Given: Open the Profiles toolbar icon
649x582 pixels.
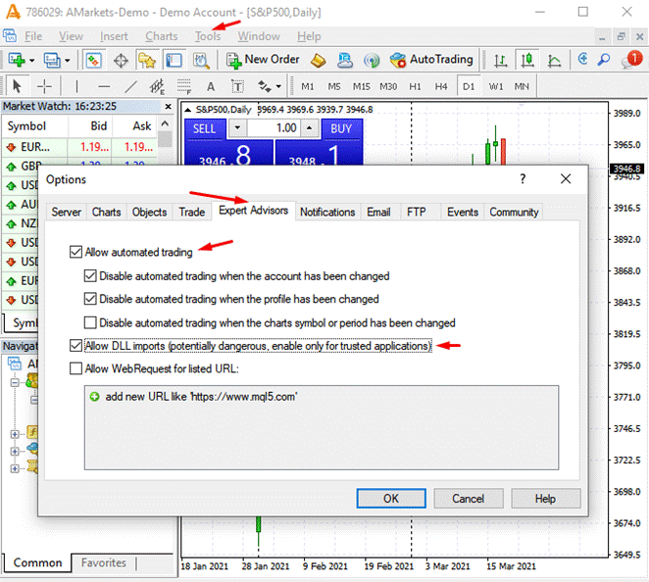Looking at the screenshot, I should (x=52, y=61).
